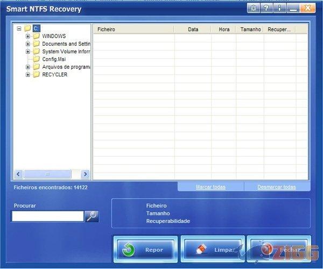Viewport: 323px width, 269px height.
Task: Sort by the Ficheiro column header
Action: [x=134, y=29]
